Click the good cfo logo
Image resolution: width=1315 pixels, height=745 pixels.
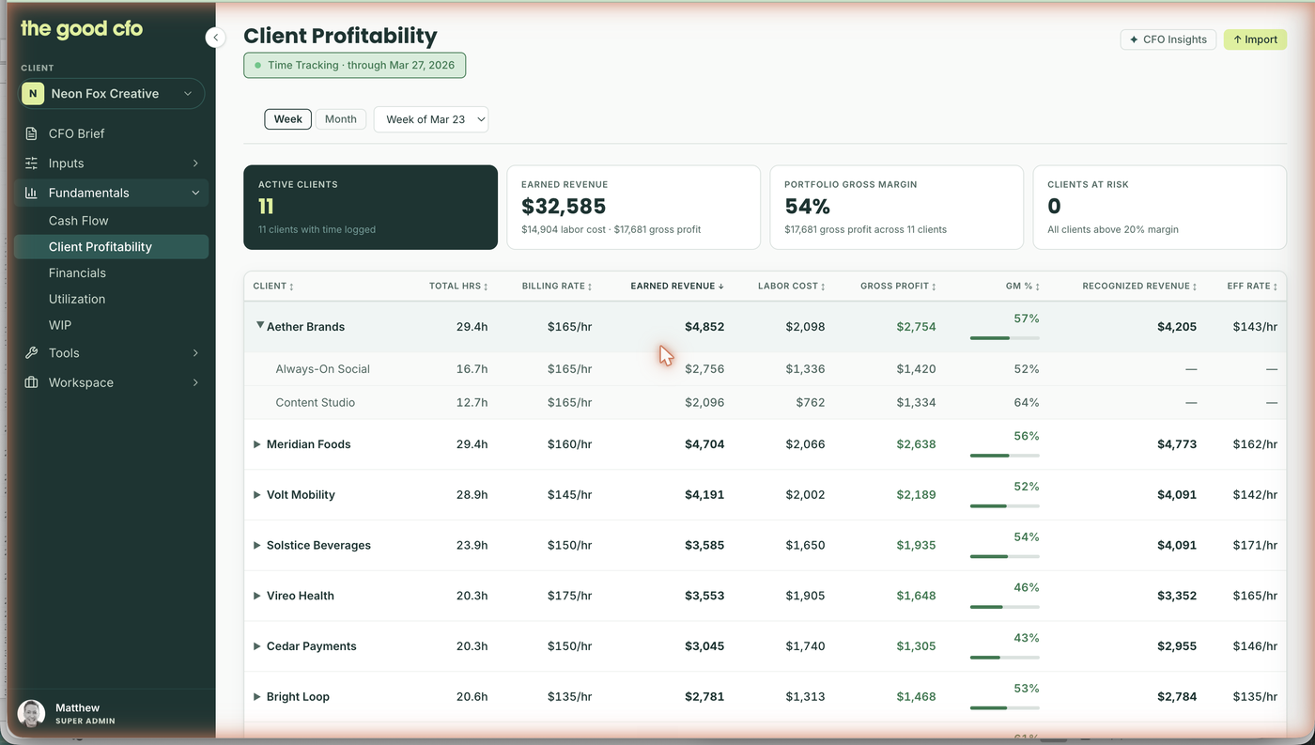82,28
